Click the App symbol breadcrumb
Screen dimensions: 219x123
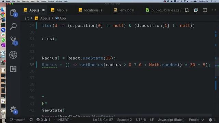61,18
